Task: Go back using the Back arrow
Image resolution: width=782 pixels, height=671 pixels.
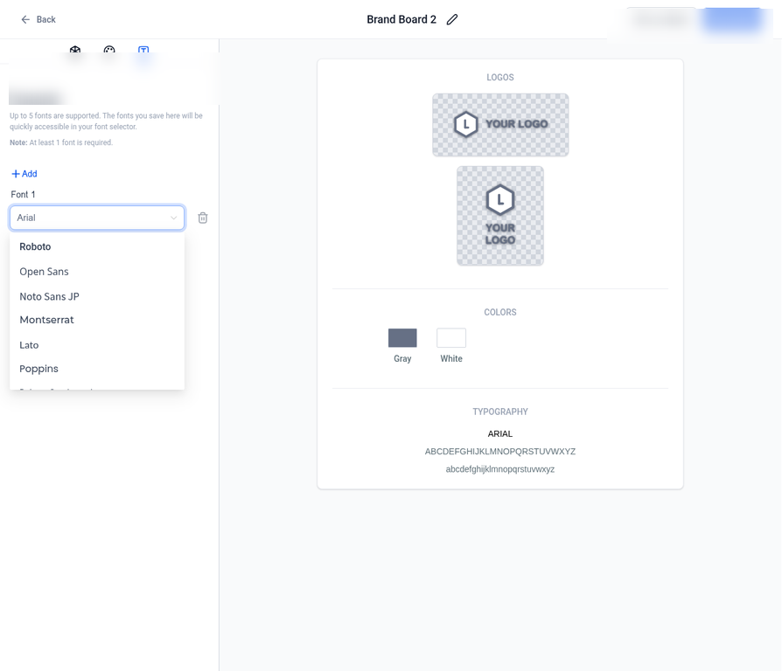Action: 38,19
